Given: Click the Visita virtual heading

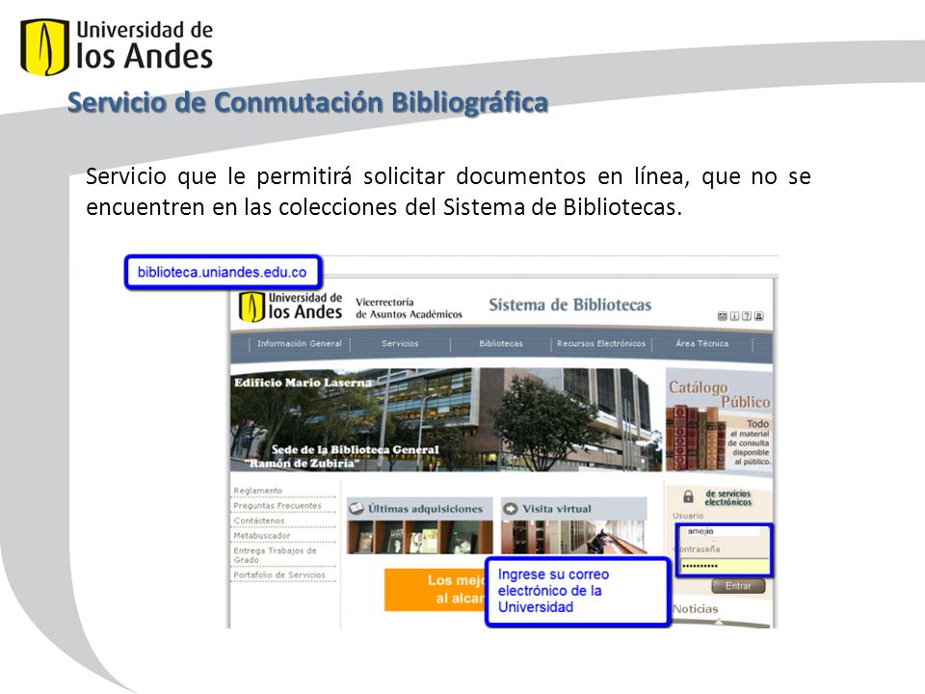Looking at the screenshot, I should (556, 509).
